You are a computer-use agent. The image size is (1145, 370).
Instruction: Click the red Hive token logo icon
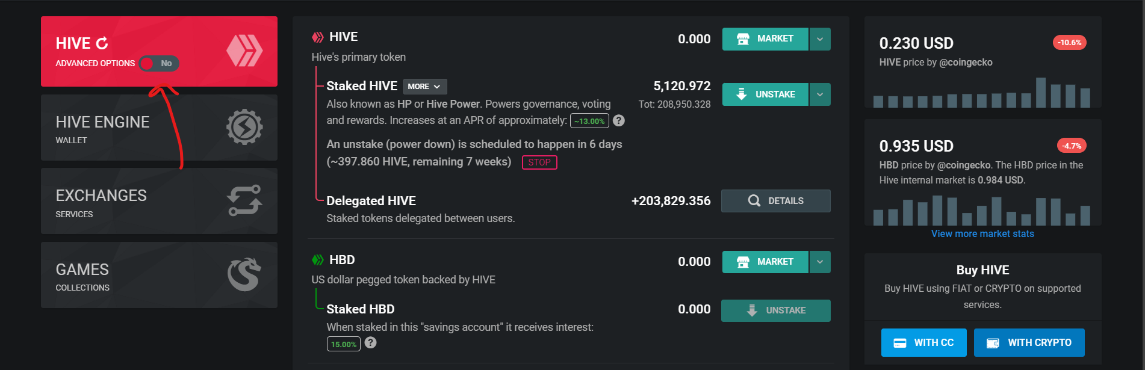coord(317,37)
